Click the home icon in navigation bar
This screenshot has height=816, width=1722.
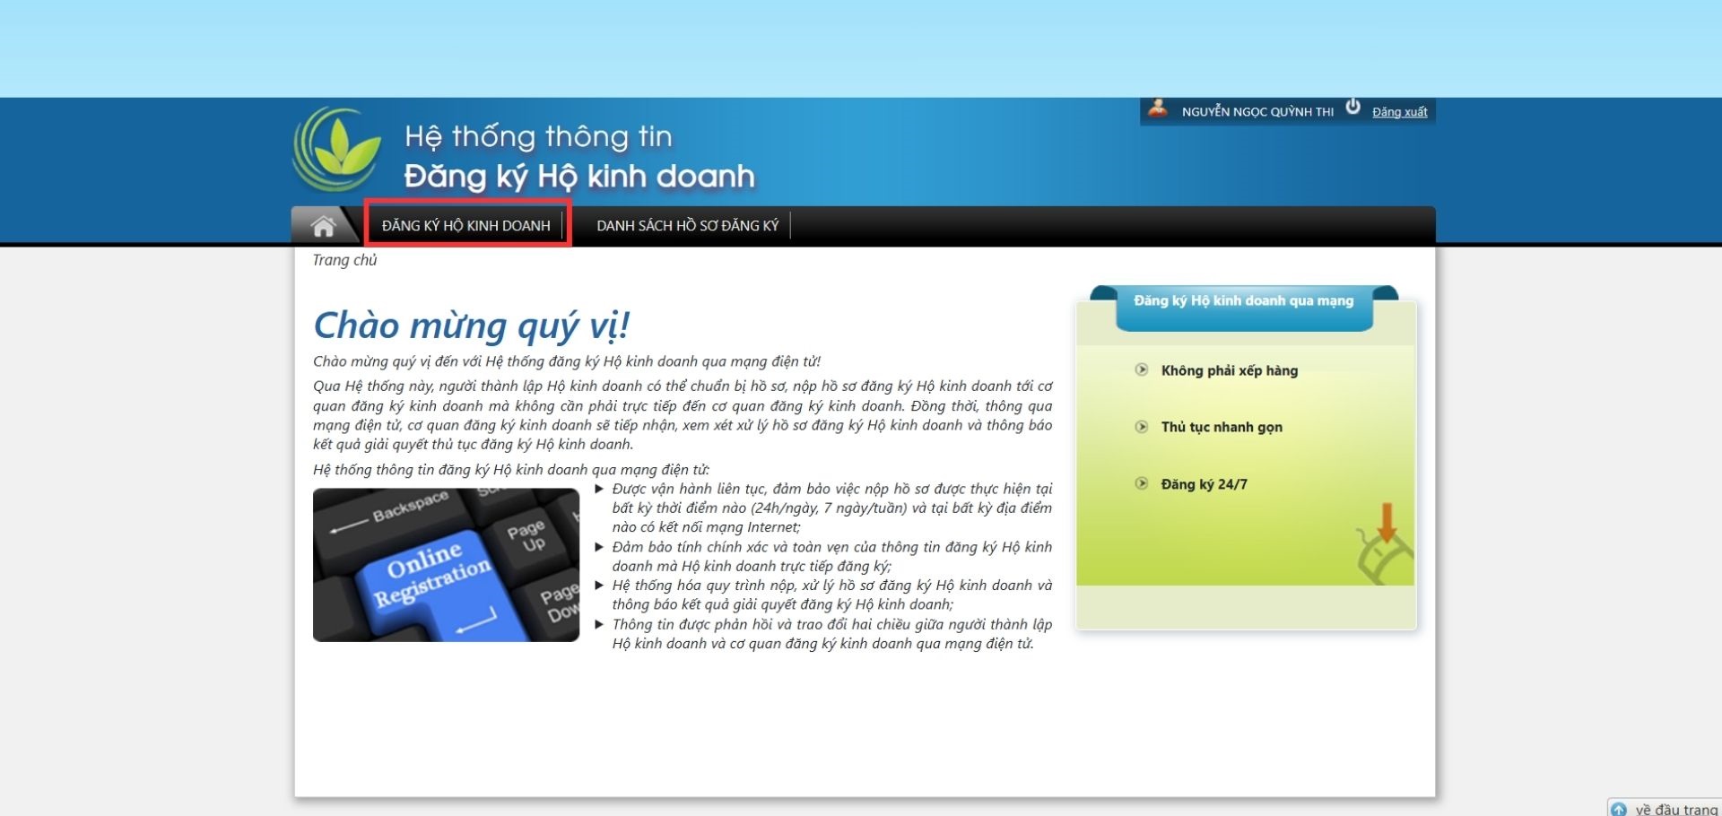click(323, 226)
